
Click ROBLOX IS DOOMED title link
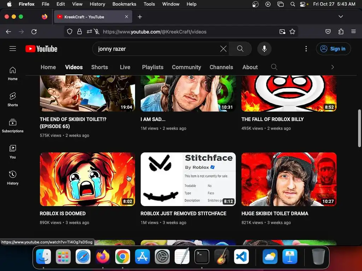(x=63, y=213)
